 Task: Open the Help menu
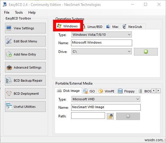point(32,12)
